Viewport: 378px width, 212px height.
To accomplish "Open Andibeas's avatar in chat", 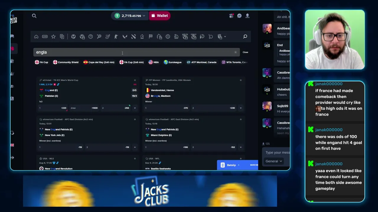I will point(267,28).
